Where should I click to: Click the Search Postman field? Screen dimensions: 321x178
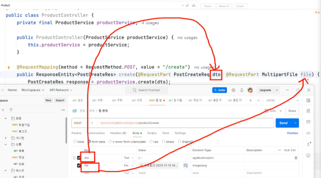pyautogui.click(x=146, y=90)
